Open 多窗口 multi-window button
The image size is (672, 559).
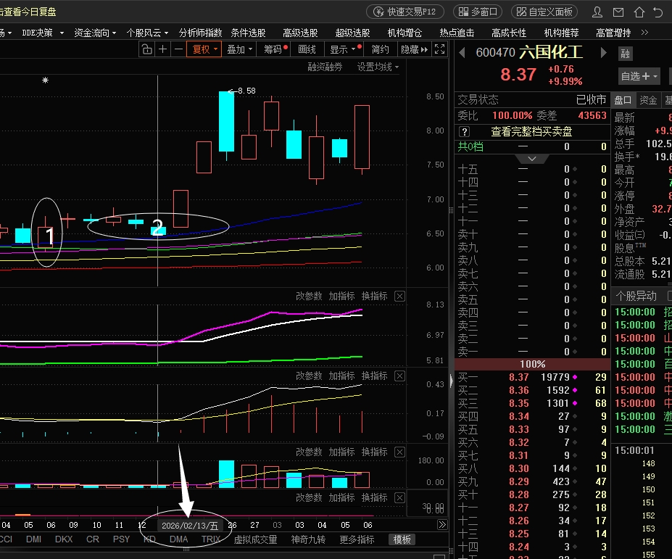tap(478, 12)
